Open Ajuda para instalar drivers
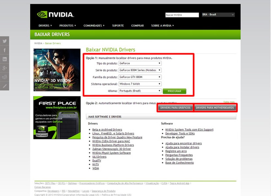Viewport: 271px width, 196px height. coord(183,147)
